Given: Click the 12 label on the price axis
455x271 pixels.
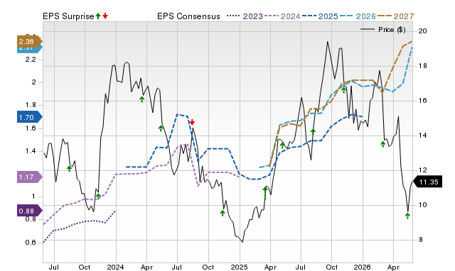Looking at the screenshot, I should tap(423, 170).
